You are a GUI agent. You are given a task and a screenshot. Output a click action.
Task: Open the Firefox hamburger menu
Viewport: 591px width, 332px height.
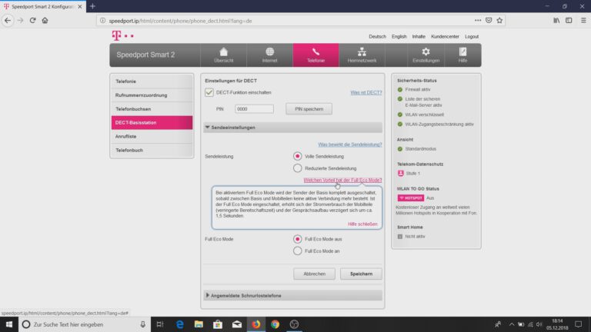[x=583, y=20]
